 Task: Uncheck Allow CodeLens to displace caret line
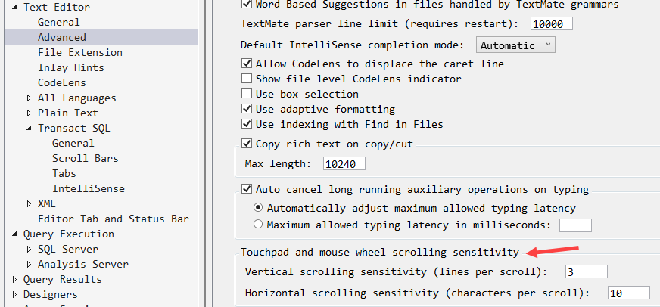click(x=246, y=64)
